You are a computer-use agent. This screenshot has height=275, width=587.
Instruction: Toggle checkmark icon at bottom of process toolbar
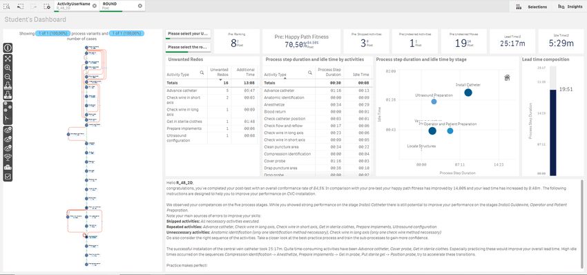[8, 176]
